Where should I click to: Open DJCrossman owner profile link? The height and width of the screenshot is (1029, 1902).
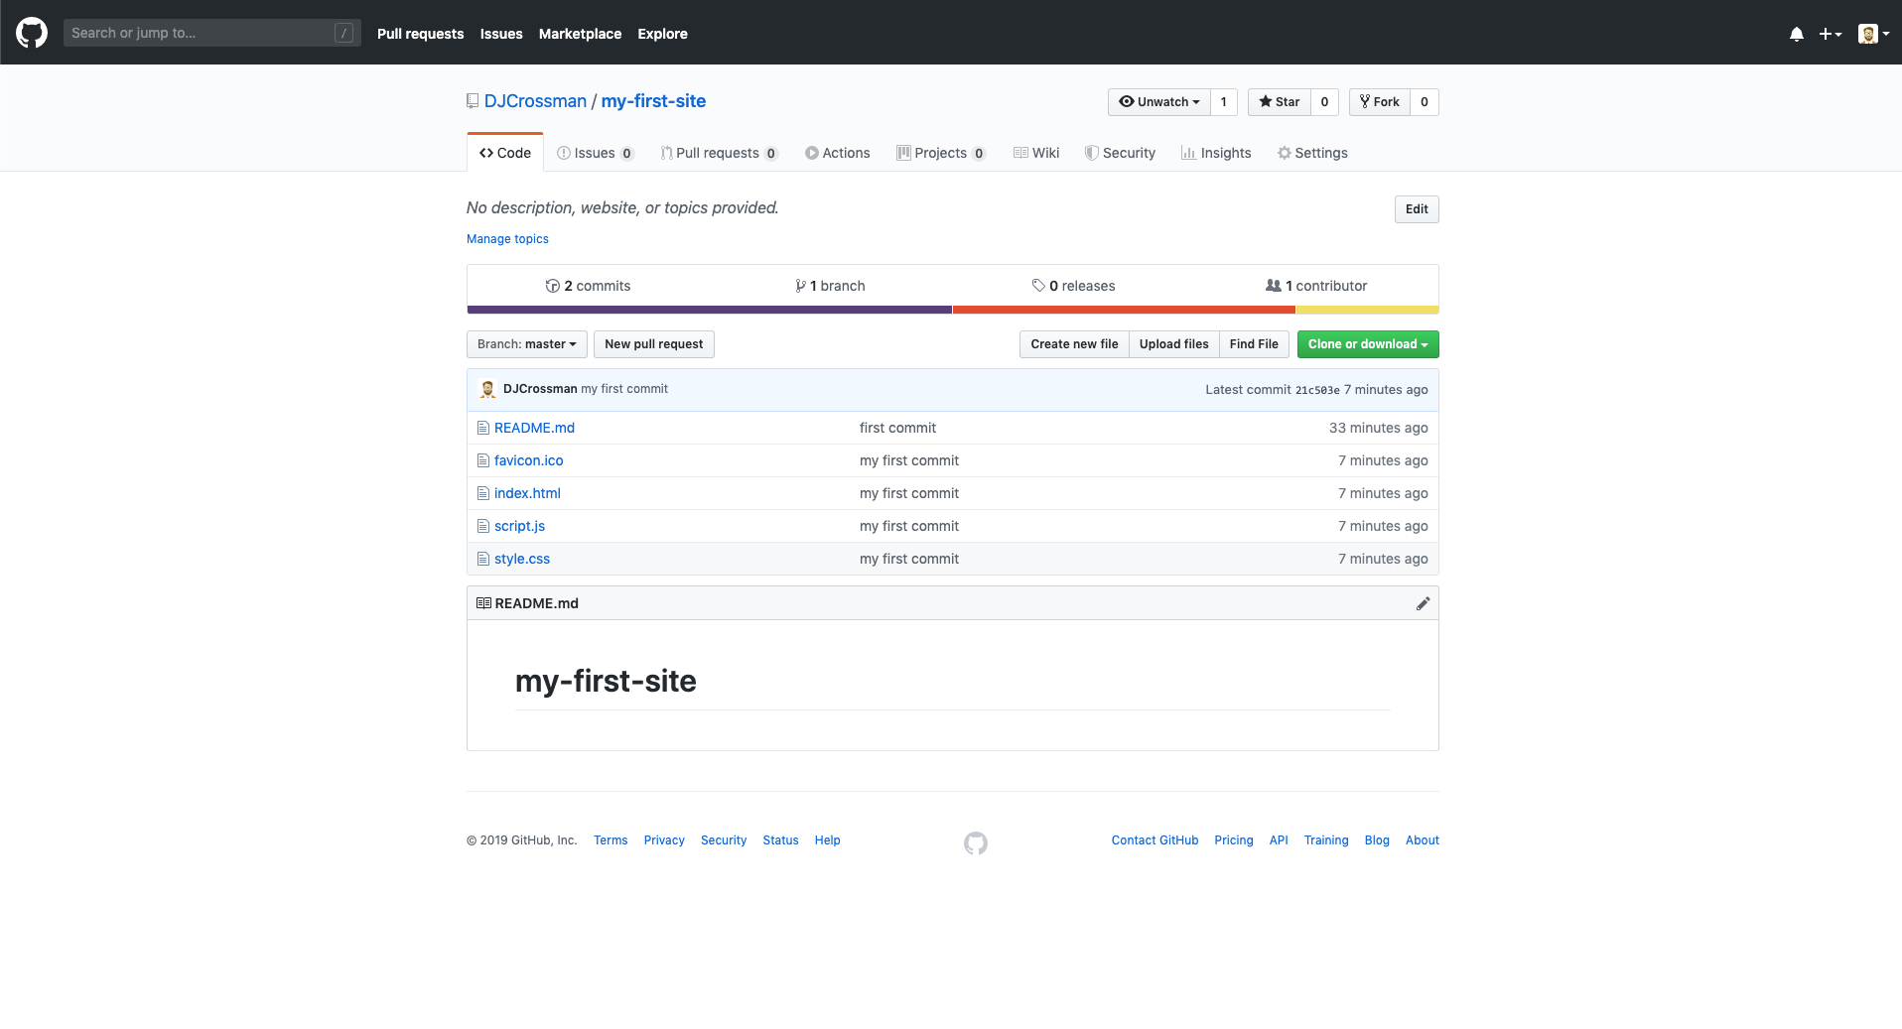coord(535,101)
